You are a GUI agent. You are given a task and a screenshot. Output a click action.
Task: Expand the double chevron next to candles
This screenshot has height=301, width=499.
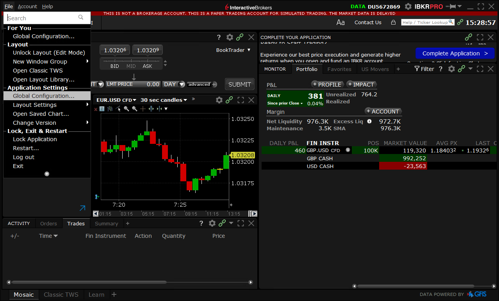(193, 99)
